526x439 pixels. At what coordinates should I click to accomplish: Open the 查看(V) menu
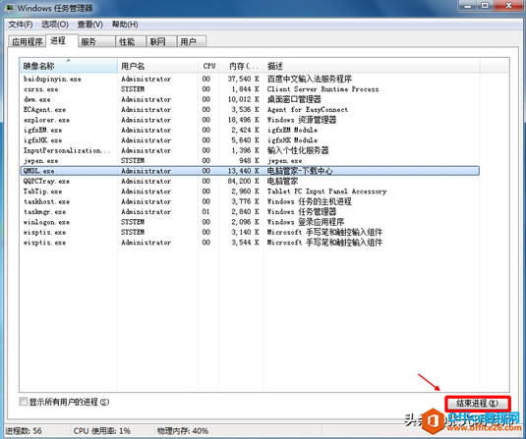89,25
